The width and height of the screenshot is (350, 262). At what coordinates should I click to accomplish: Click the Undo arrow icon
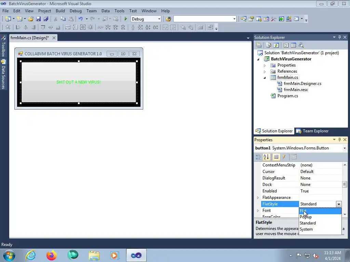point(81,19)
